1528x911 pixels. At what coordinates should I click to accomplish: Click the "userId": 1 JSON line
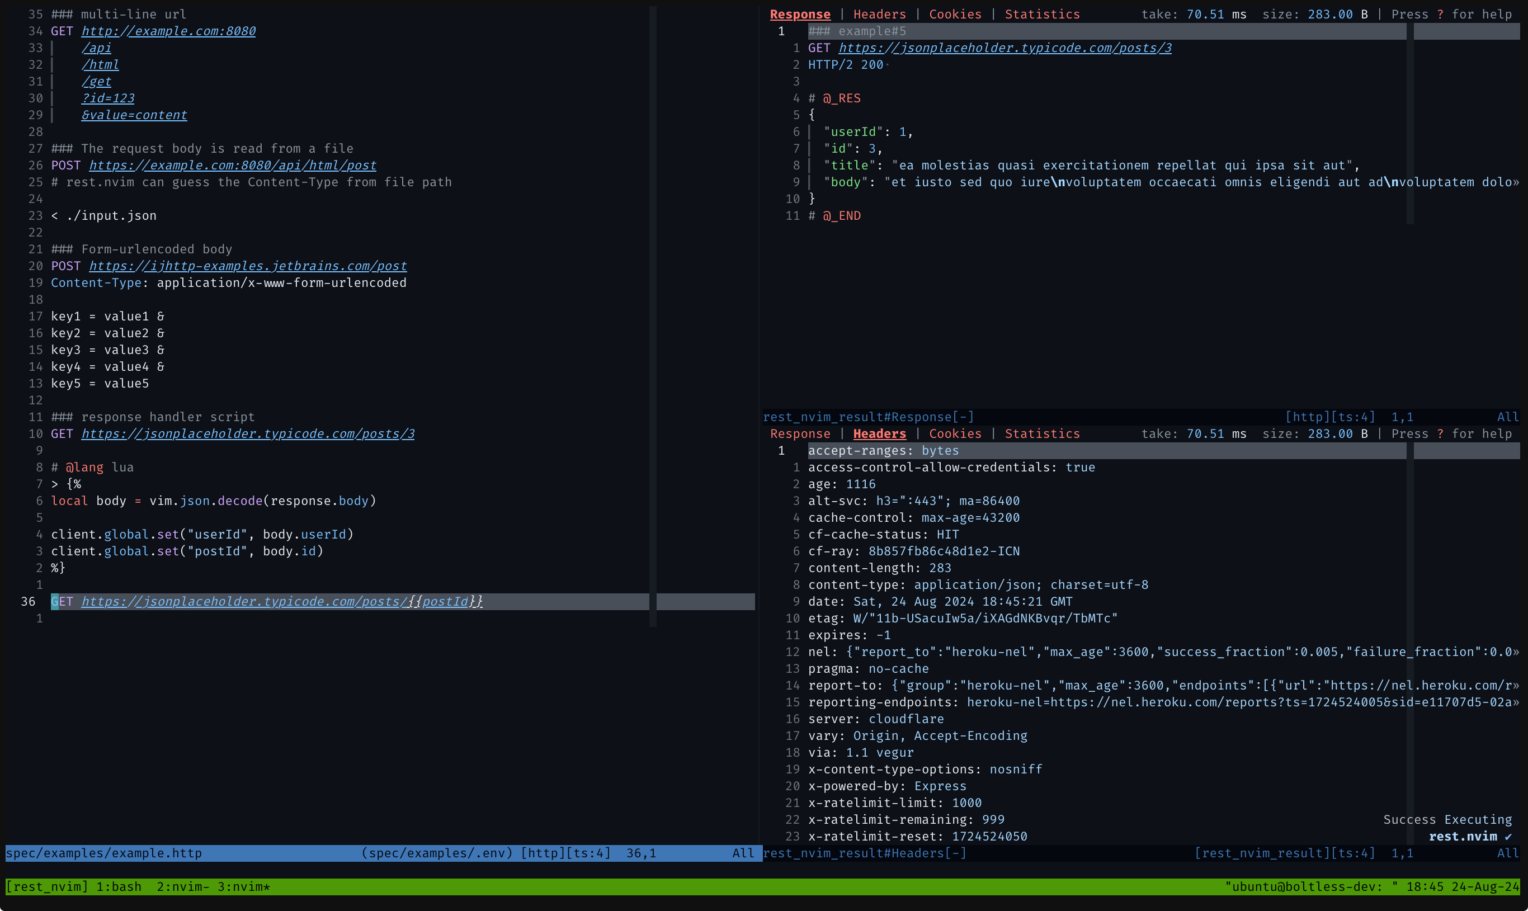868,131
